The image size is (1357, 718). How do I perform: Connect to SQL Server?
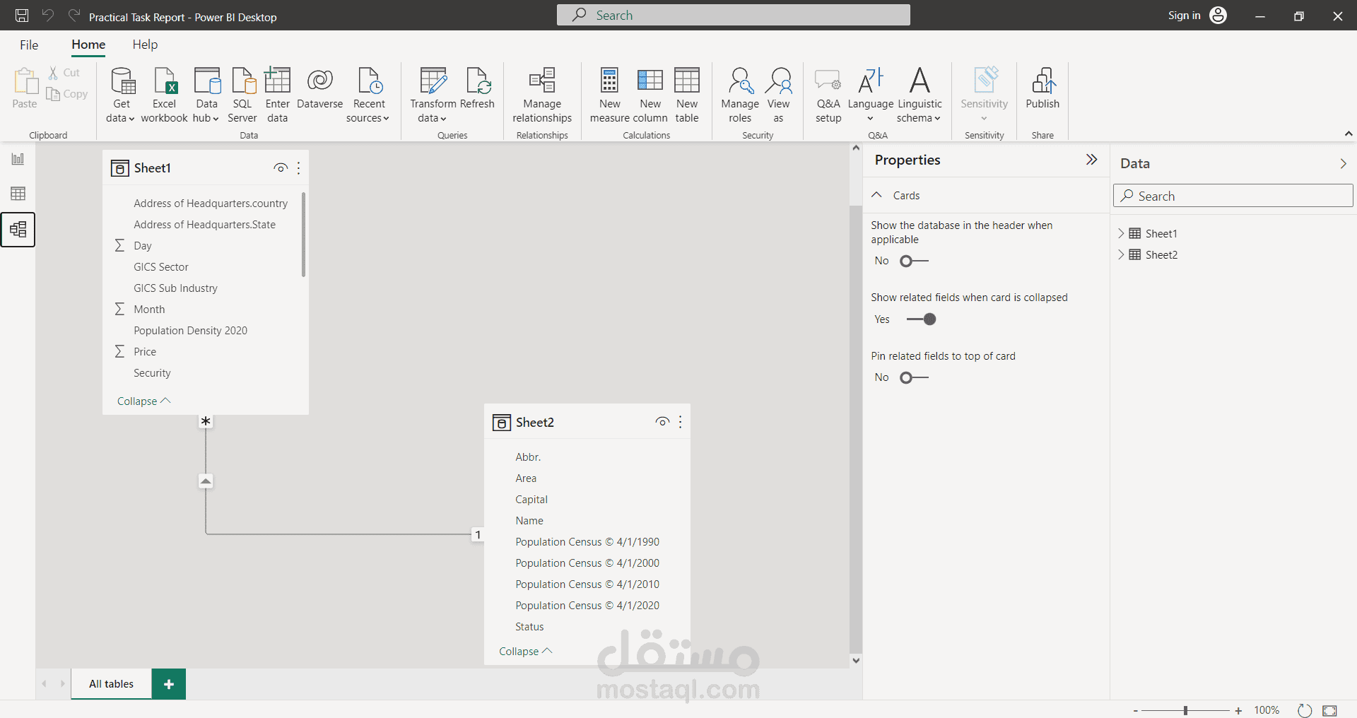[242, 95]
